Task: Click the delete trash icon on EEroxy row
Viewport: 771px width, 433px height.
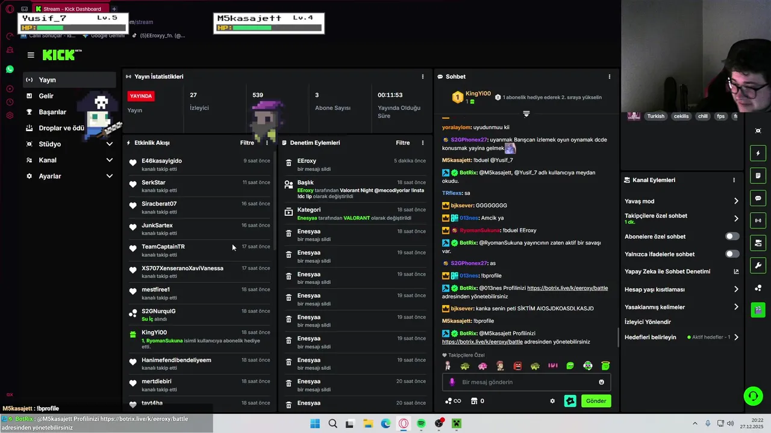Action: coord(289,163)
